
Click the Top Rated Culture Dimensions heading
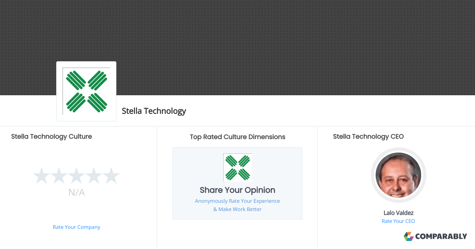pos(237,137)
